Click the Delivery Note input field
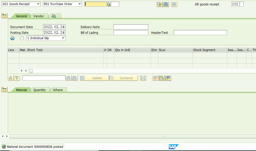256x151 pixels. 131,27
